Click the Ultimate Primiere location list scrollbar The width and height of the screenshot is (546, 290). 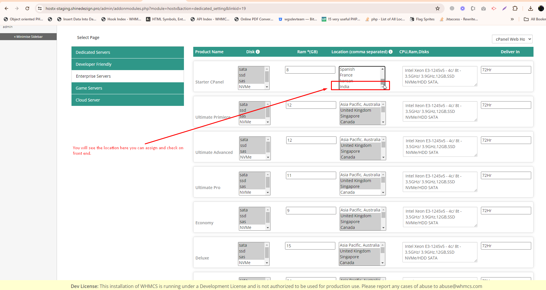point(383,113)
